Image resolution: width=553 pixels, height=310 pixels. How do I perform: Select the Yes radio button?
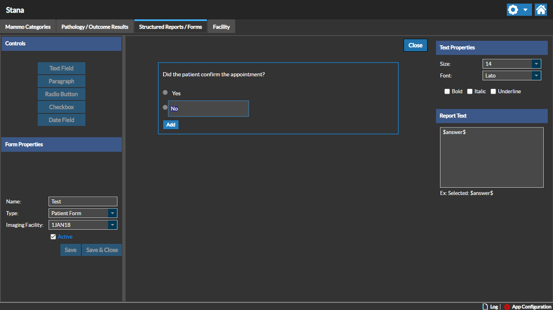tap(165, 93)
